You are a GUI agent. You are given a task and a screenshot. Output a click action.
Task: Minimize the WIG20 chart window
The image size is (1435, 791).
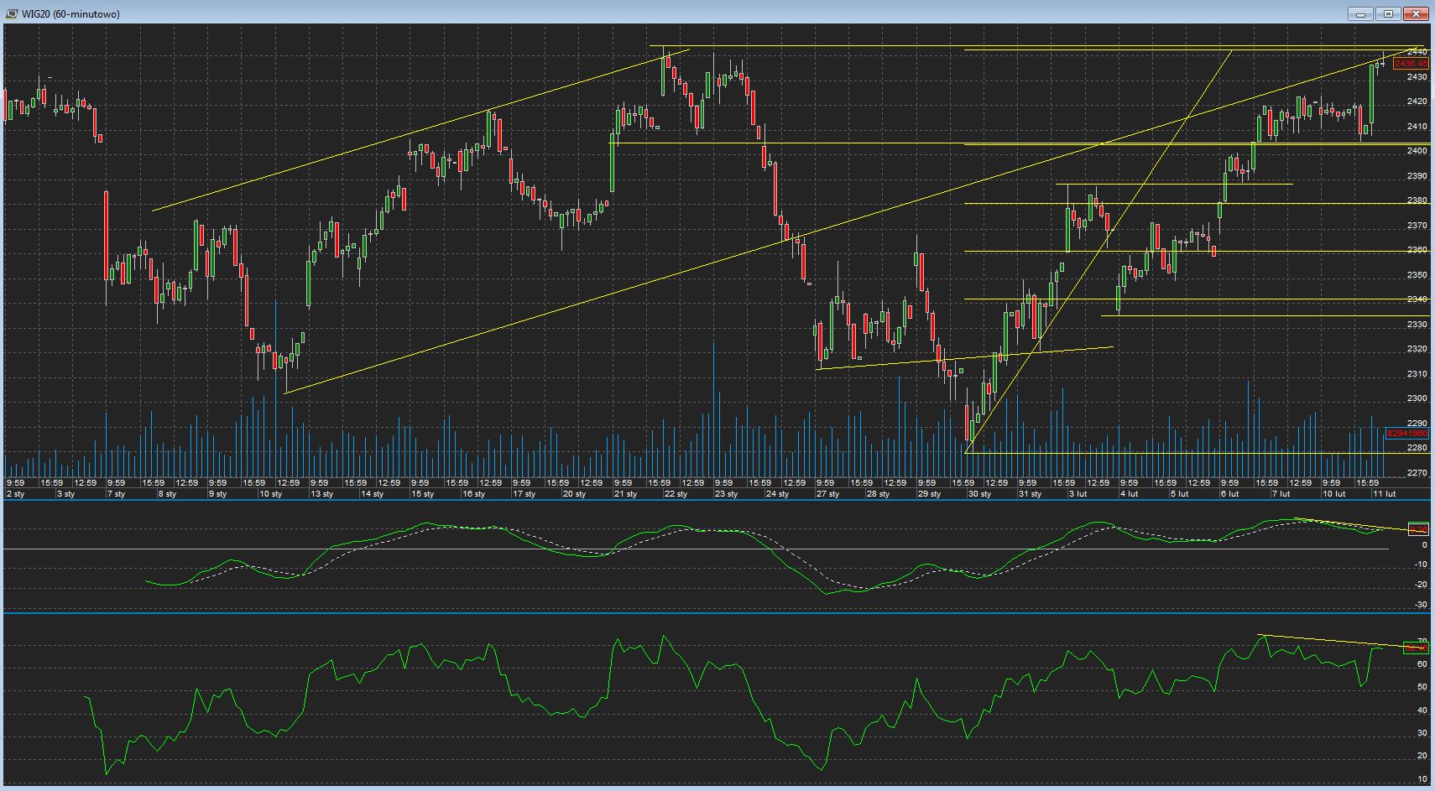[1360, 13]
